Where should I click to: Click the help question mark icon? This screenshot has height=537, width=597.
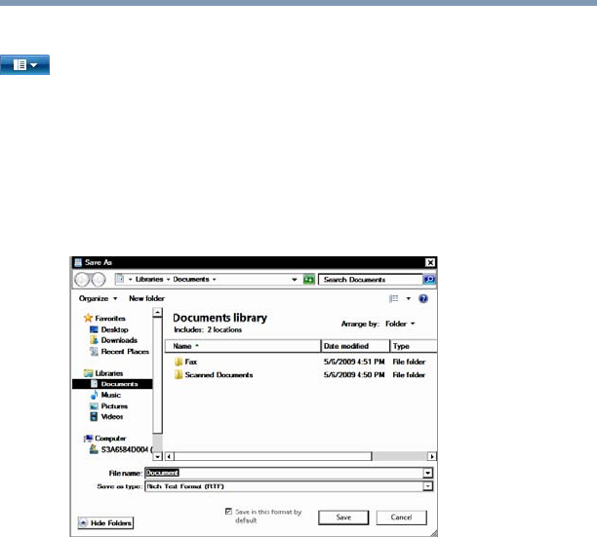click(423, 298)
